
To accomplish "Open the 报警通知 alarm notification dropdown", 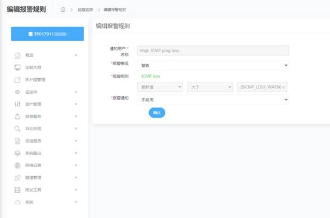I will (x=213, y=100).
